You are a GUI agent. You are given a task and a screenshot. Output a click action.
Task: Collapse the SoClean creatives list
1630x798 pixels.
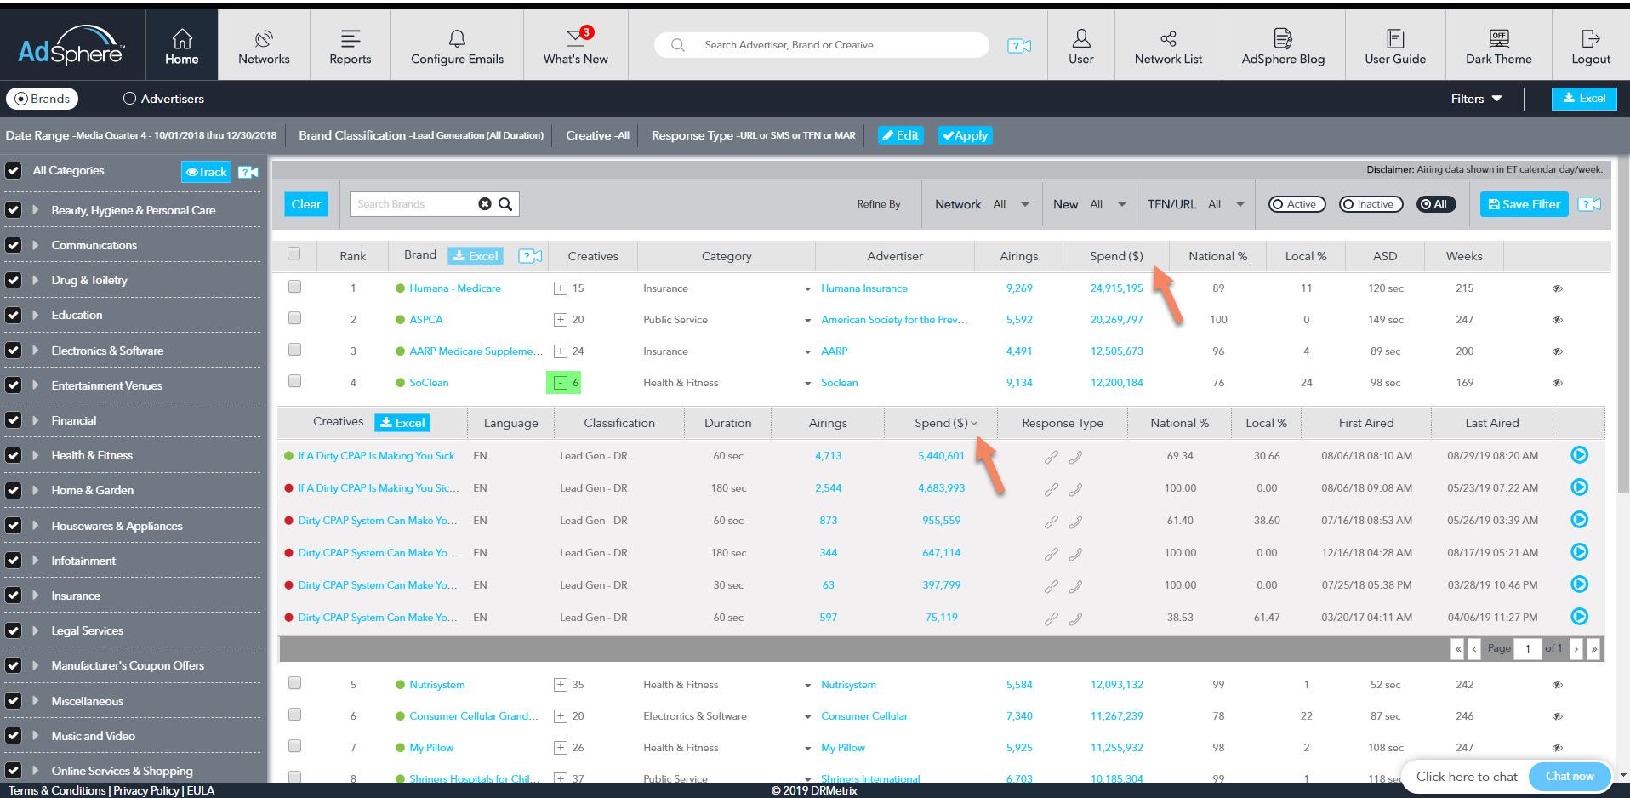(x=561, y=383)
